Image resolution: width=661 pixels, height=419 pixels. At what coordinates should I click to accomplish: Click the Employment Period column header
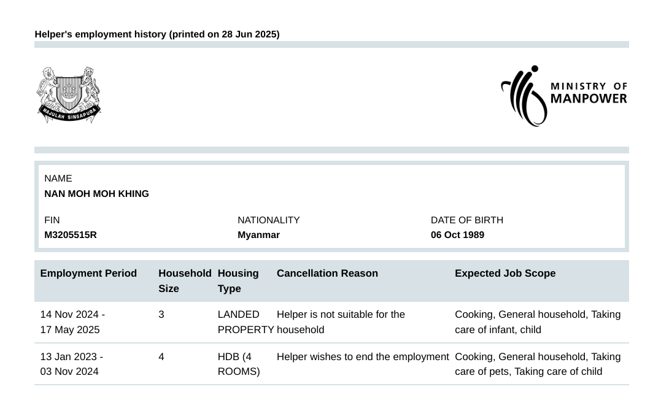88,273
